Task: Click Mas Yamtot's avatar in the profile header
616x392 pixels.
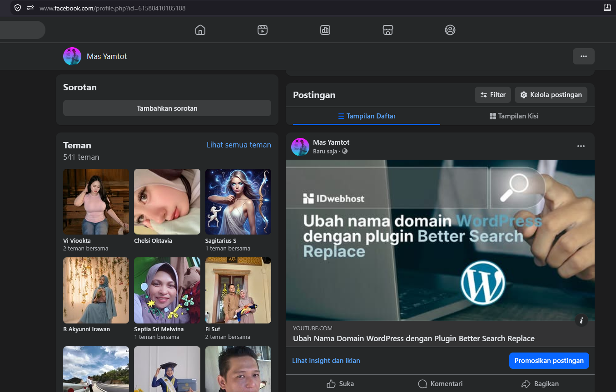Action: [72, 56]
